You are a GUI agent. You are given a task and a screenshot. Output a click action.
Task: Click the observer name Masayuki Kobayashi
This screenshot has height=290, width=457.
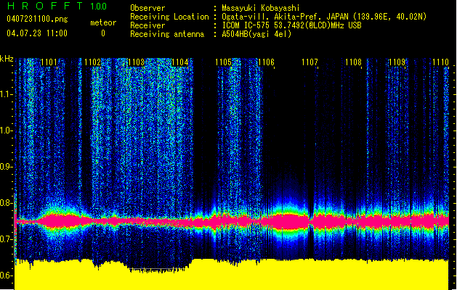click(x=261, y=8)
